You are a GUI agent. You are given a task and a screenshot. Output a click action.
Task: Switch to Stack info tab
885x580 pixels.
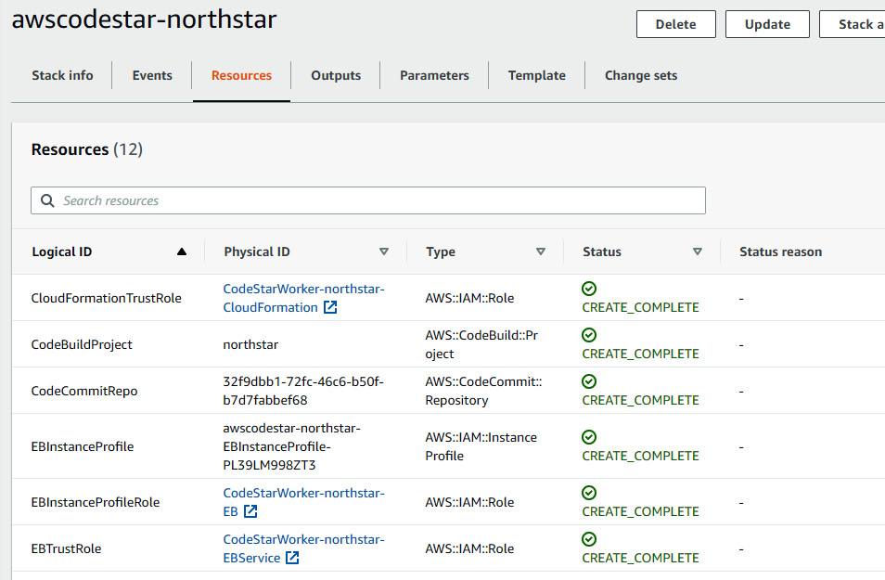point(62,75)
